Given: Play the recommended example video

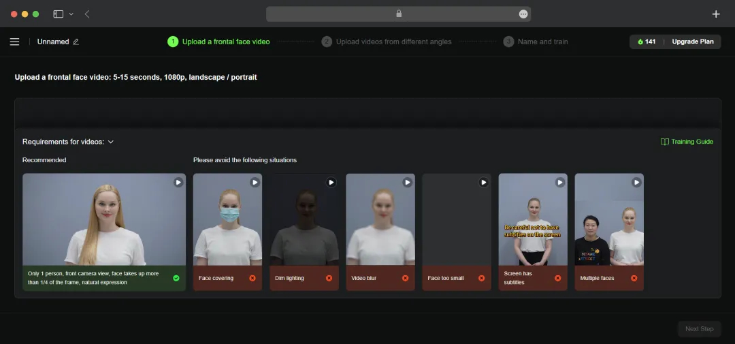Looking at the screenshot, I should click(178, 182).
